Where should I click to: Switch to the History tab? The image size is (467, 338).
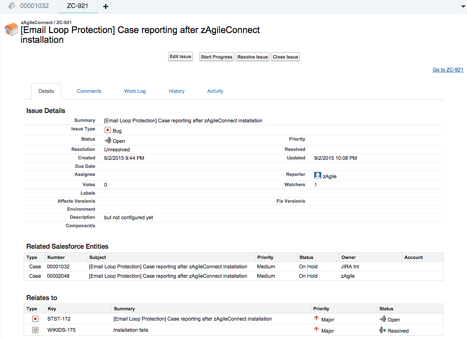[176, 91]
